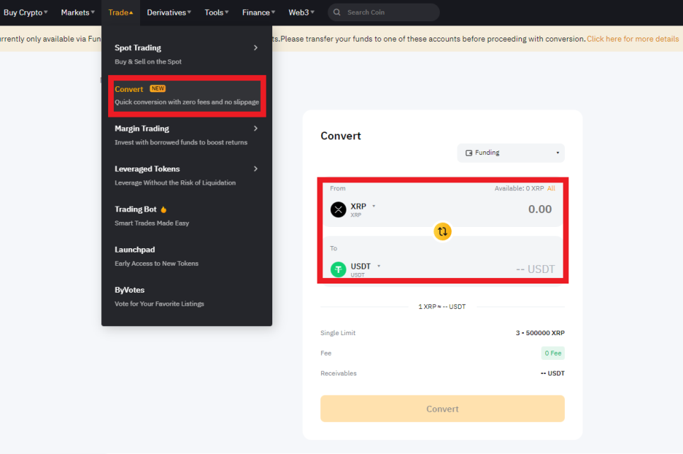Click the All available balance link

pos(551,188)
